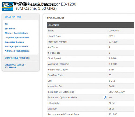Click the Instruction Set label

coord(55,86)
